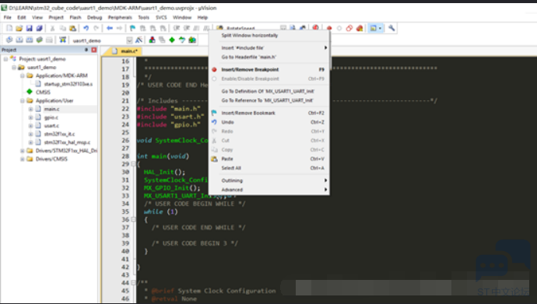The height and width of the screenshot is (304, 537).
Task: Open Manage Project Items colored boxes icon
Action: click(152, 40)
